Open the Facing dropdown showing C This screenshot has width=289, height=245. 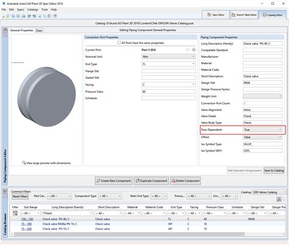click(x=168, y=85)
